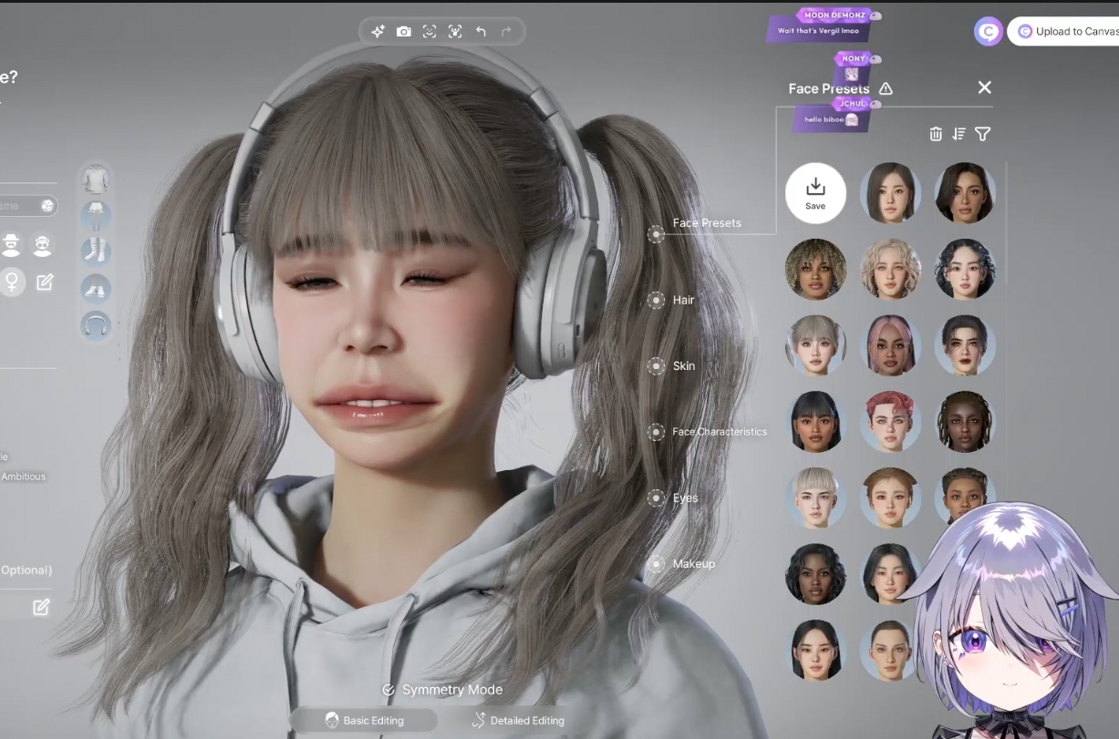The height and width of the screenshot is (739, 1119).
Task: Select the hoodie top clothing slot
Action: click(96, 180)
